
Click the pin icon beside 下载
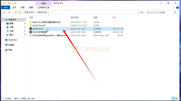pyautogui.click(x=25, y=27)
